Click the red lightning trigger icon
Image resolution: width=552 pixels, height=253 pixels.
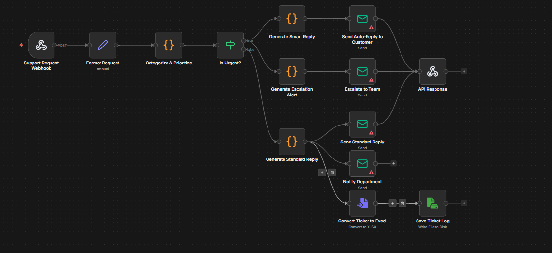tap(21, 45)
